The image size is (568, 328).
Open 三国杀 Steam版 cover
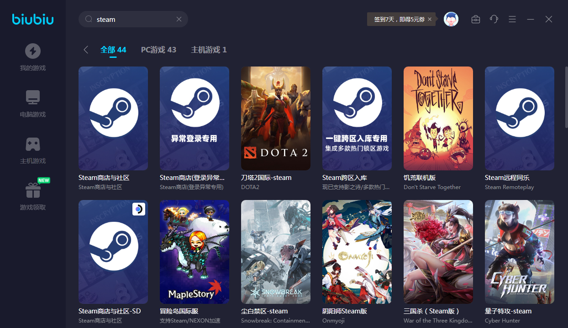pos(438,252)
